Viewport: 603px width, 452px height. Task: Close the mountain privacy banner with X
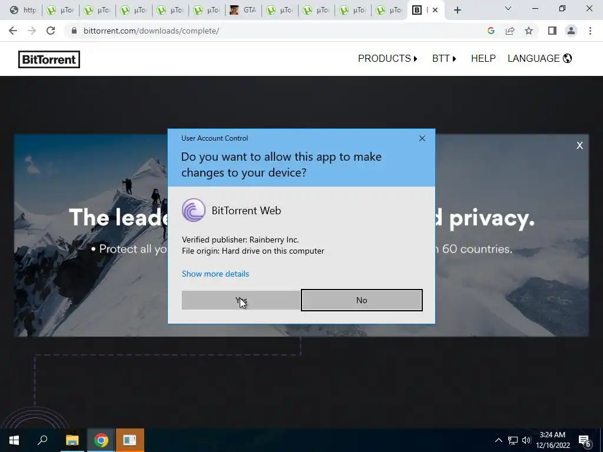(579, 145)
